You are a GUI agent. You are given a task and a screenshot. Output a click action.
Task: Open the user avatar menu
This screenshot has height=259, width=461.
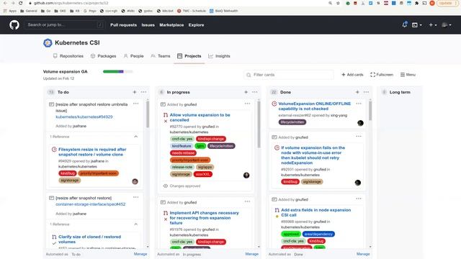(x=447, y=25)
